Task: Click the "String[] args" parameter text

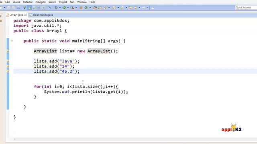Action: (x=101, y=41)
